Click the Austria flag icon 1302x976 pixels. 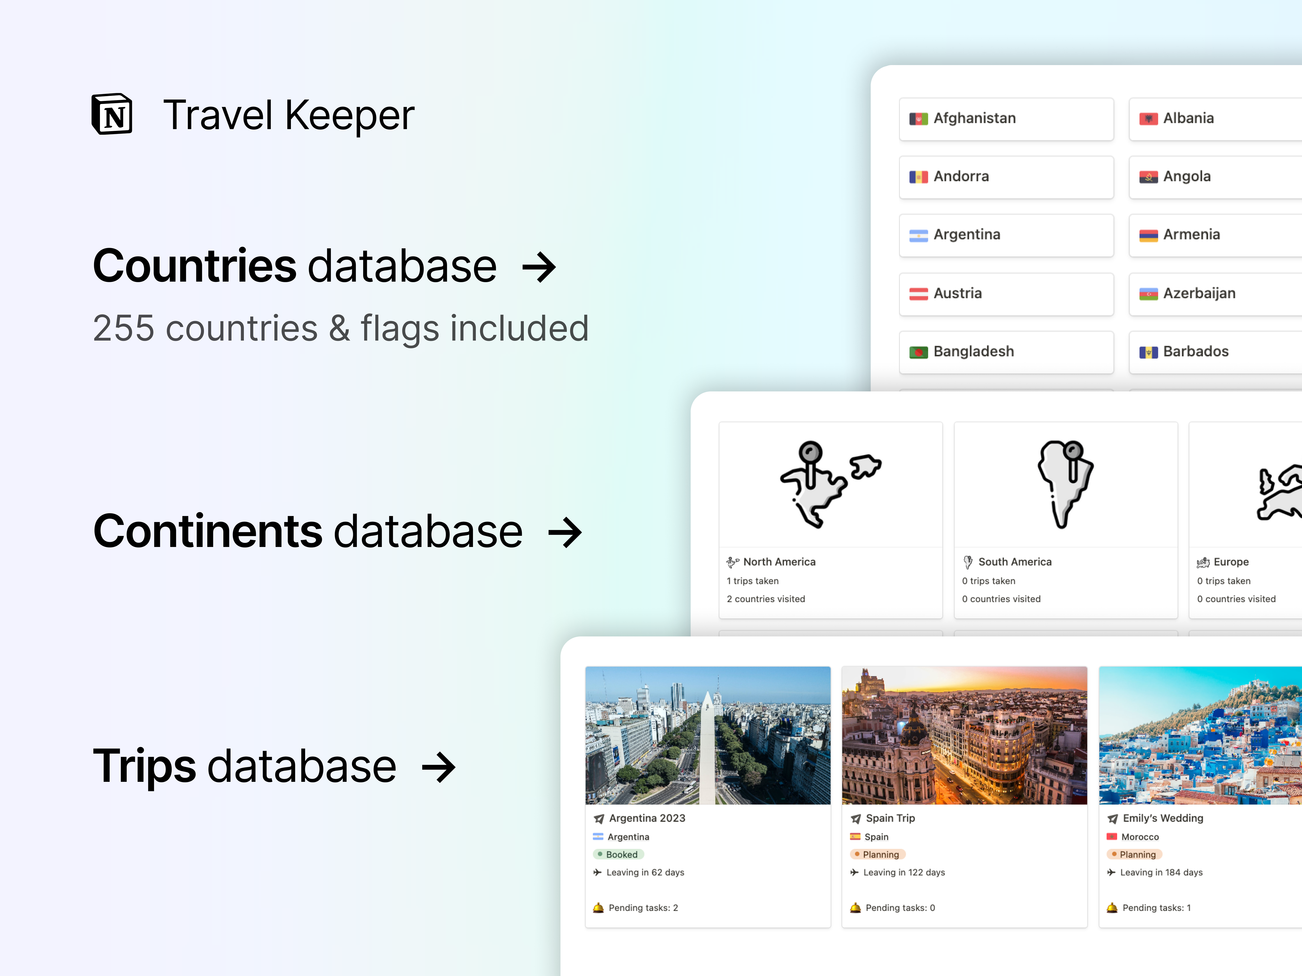tap(918, 294)
